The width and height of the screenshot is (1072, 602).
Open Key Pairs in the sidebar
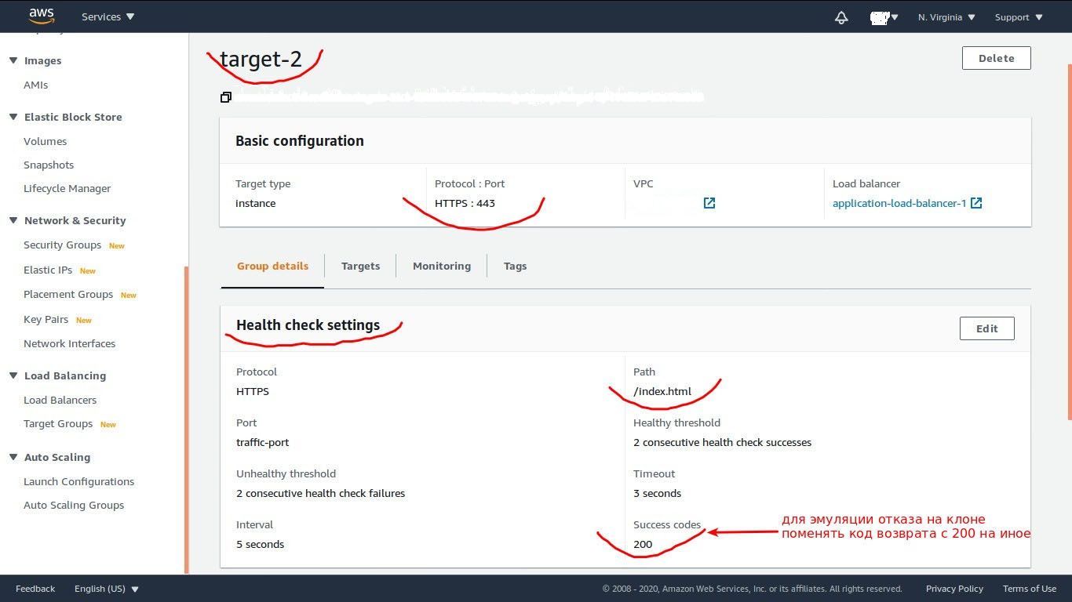46,319
